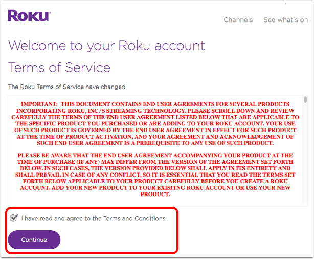This screenshot has width=314, height=259.
Task: Click the 'INCORPORATING ROKU, INC.'S STREAMING TECHNOLOGY' line
Action: (x=155, y=111)
